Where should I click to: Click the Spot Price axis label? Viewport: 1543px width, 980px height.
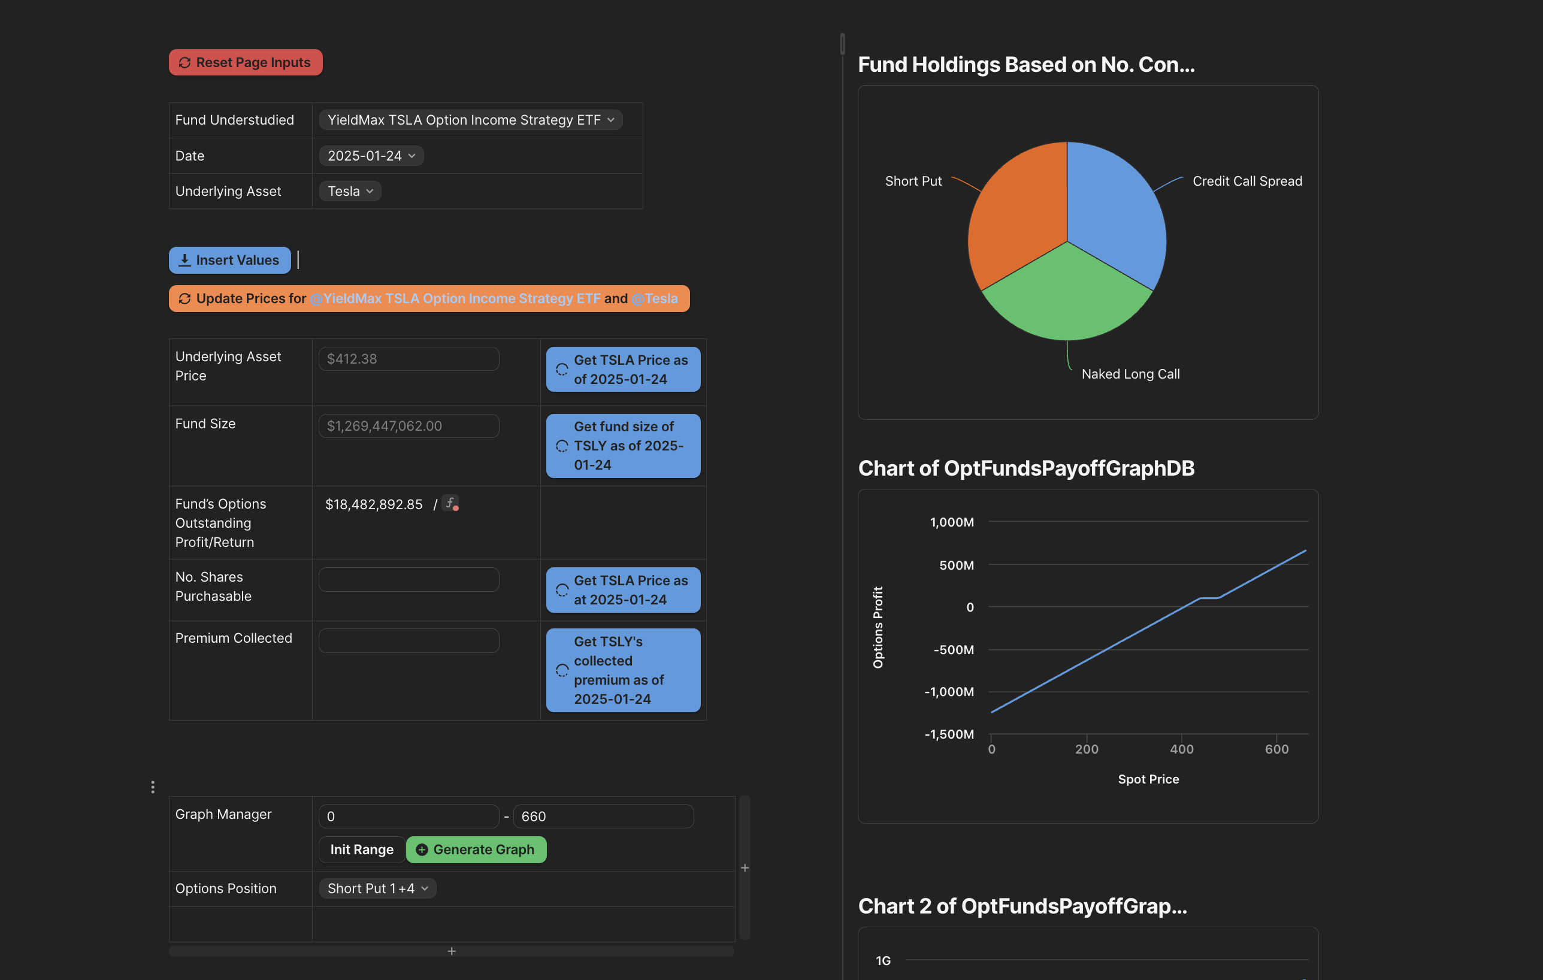click(x=1148, y=779)
